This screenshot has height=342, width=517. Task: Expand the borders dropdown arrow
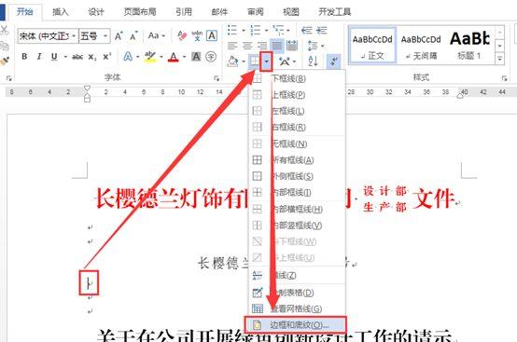coord(266,61)
